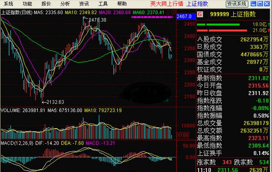This screenshot has width=272, height=172.
Task: Click the 权证成交 row
Action: pyautogui.click(x=233, y=69)
